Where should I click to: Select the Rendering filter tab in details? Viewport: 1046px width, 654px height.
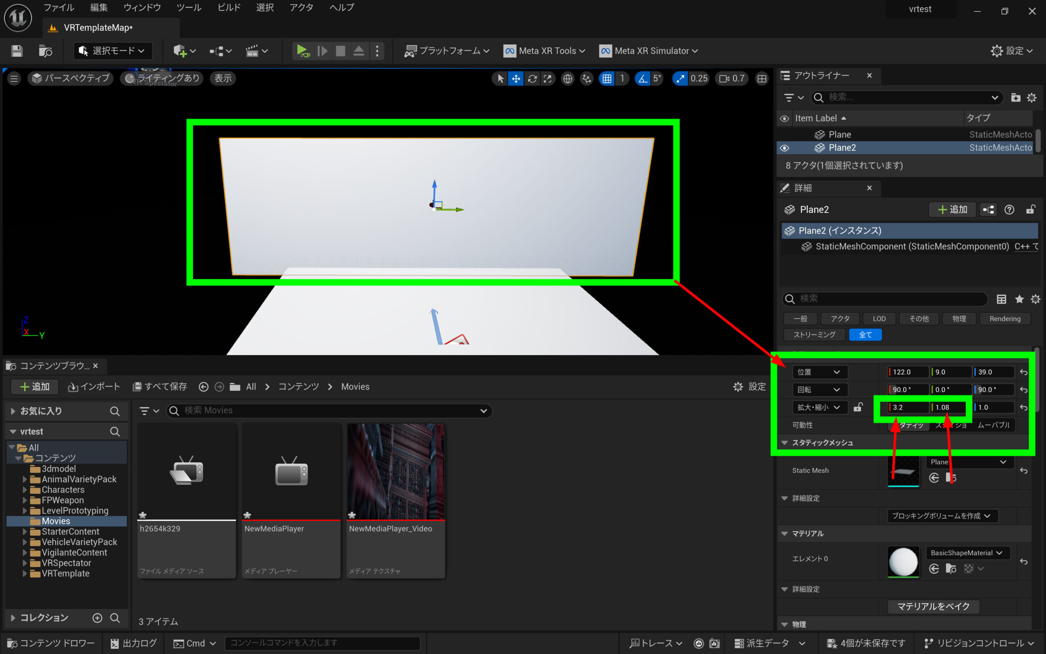point(1004,319)
